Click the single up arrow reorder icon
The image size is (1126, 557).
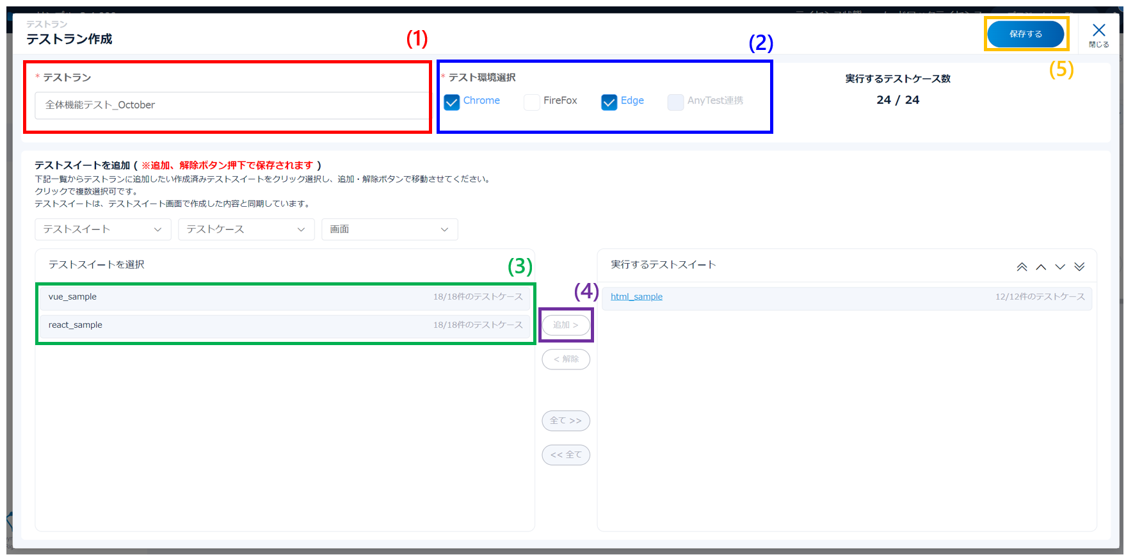(1041, 267)
